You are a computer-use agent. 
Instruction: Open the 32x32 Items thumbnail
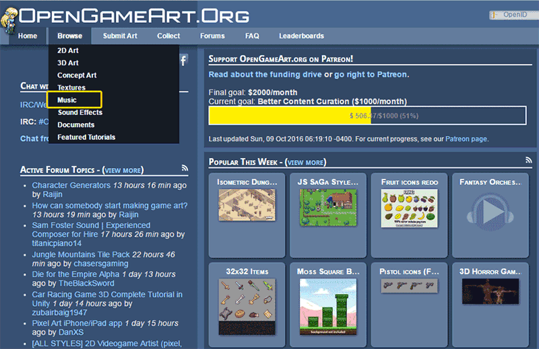pyautogui.click(x=247, y=307)
